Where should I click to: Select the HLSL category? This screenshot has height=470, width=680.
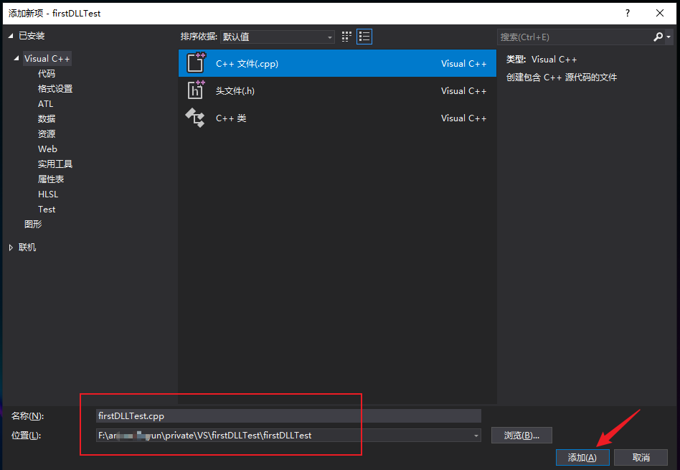coord(48,194)
